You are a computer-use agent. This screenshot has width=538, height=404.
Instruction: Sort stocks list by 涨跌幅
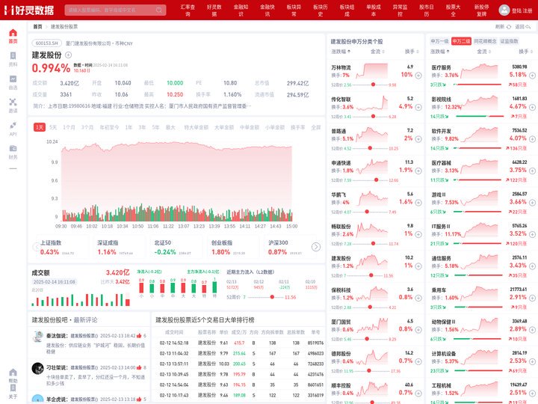click(x=341, y=52)
